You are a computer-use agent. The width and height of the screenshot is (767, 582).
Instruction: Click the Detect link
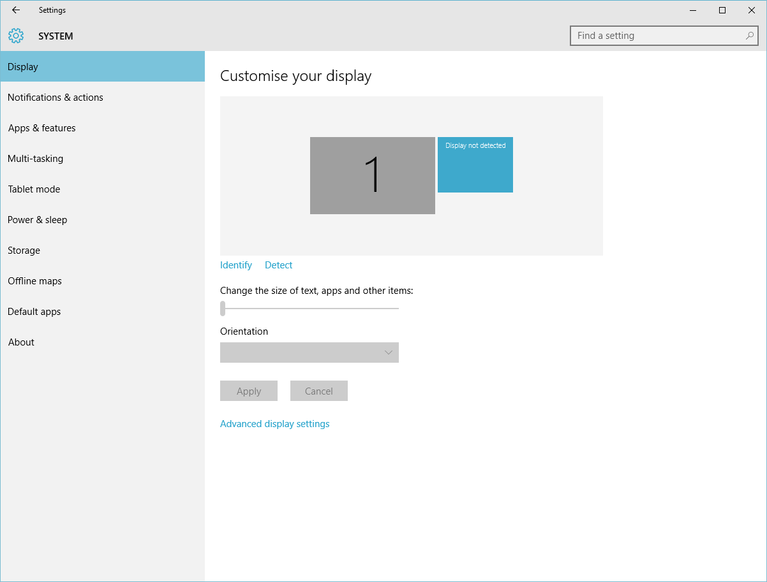279,265
